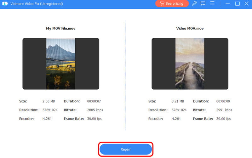Click the 00:00:07 duration value
This screenshot has width=252, height=158.
[94, 101]
